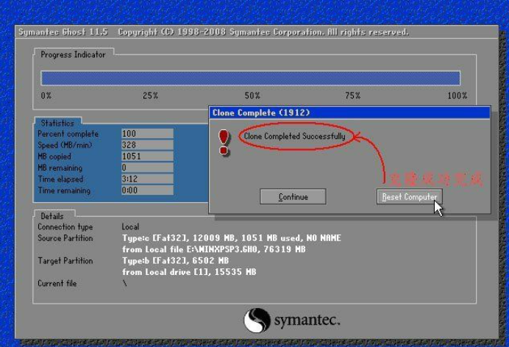Click the Connection type label
Image resolution: width=509 pixels, height=347 pixels.
(x=65, y=226)
